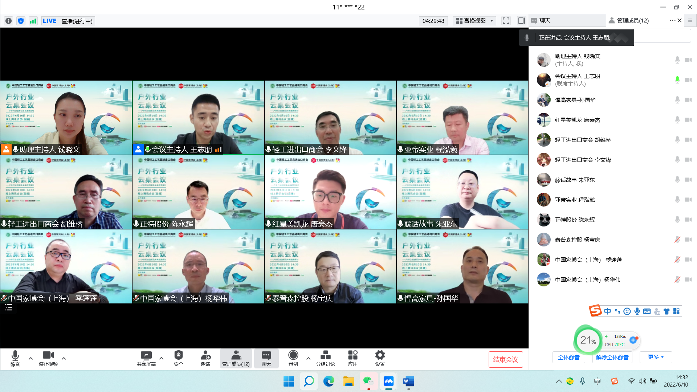Screen dimensions: 697x392
Task: Show hidden system tray icons chevron
Action: 559,381
